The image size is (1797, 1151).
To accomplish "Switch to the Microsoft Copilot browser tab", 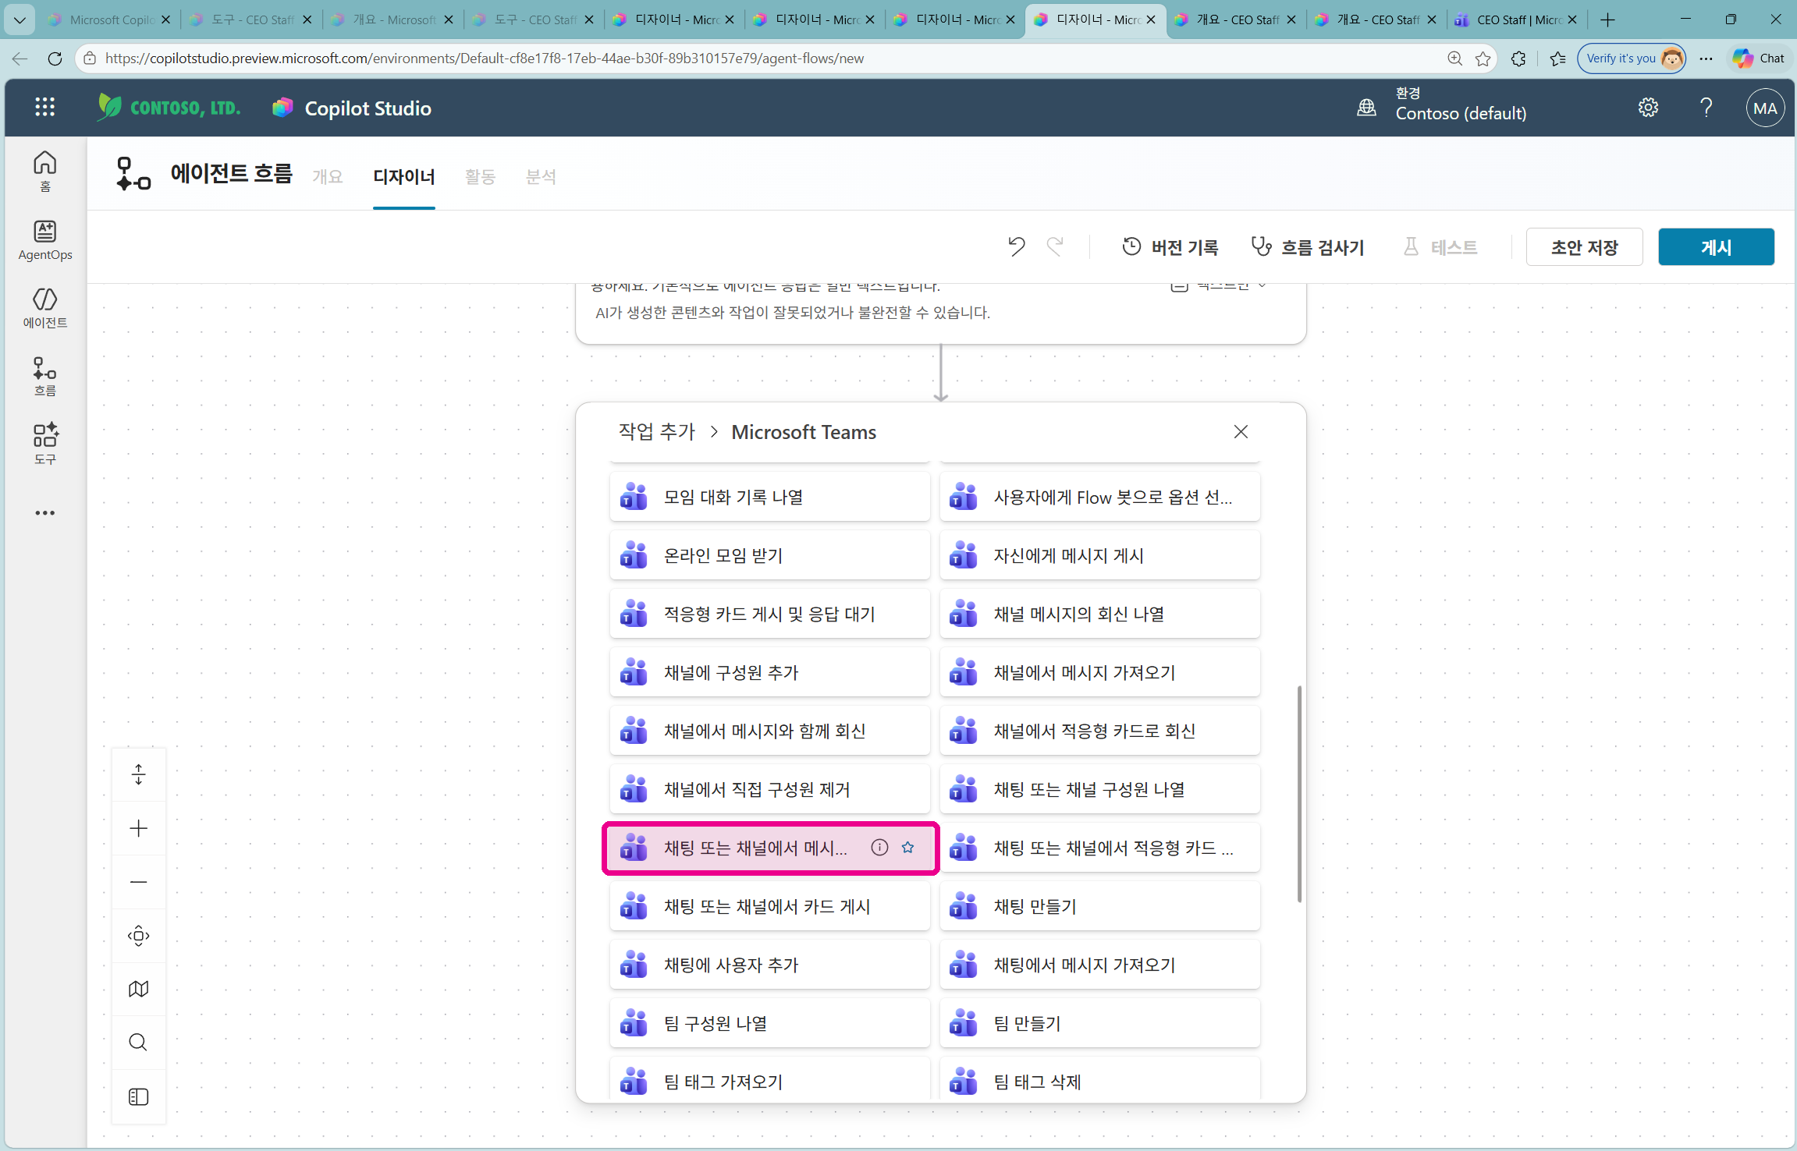I will pos(108,19).
